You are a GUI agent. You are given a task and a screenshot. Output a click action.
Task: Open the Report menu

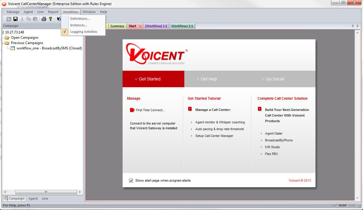[x=53, y=12]
